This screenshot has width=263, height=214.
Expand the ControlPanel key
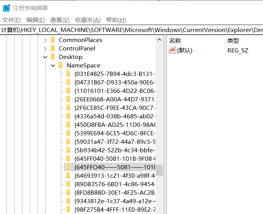pyautogui.click(x=45, y=49)
